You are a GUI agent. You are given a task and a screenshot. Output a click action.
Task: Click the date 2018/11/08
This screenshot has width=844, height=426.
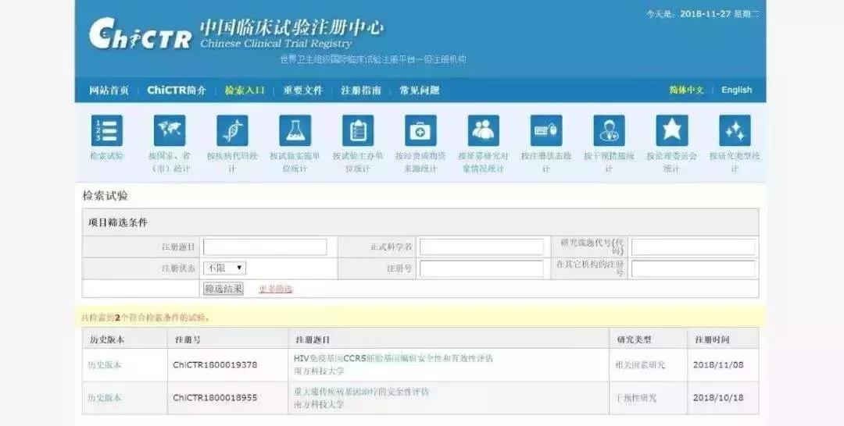718,365
